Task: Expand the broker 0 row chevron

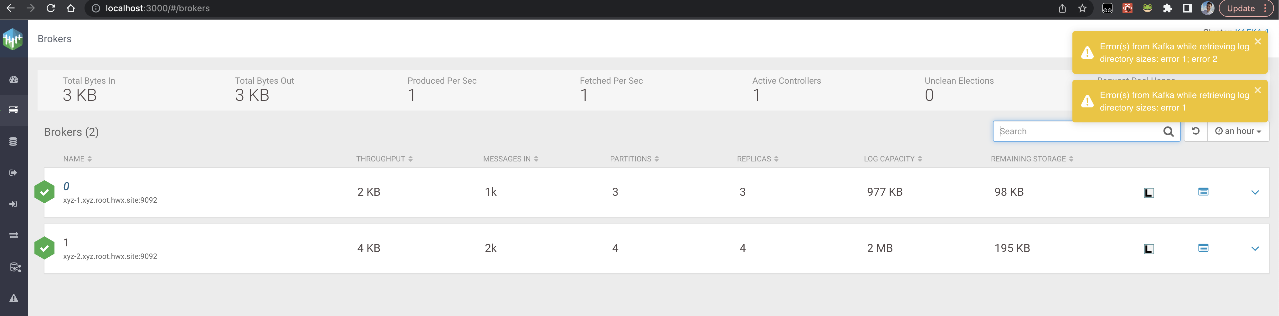Action: coord(1255,192)
